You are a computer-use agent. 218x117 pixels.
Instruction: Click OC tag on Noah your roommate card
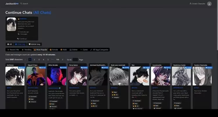click(x=115, y=95)
